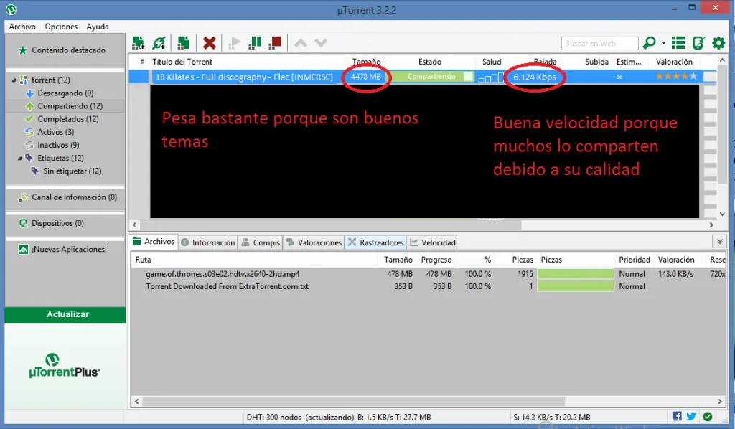Select Completados (12) in sidebar

[68, 119]
